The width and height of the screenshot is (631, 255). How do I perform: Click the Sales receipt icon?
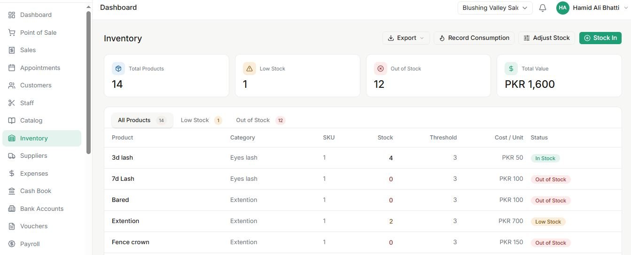tap(12, 50)
